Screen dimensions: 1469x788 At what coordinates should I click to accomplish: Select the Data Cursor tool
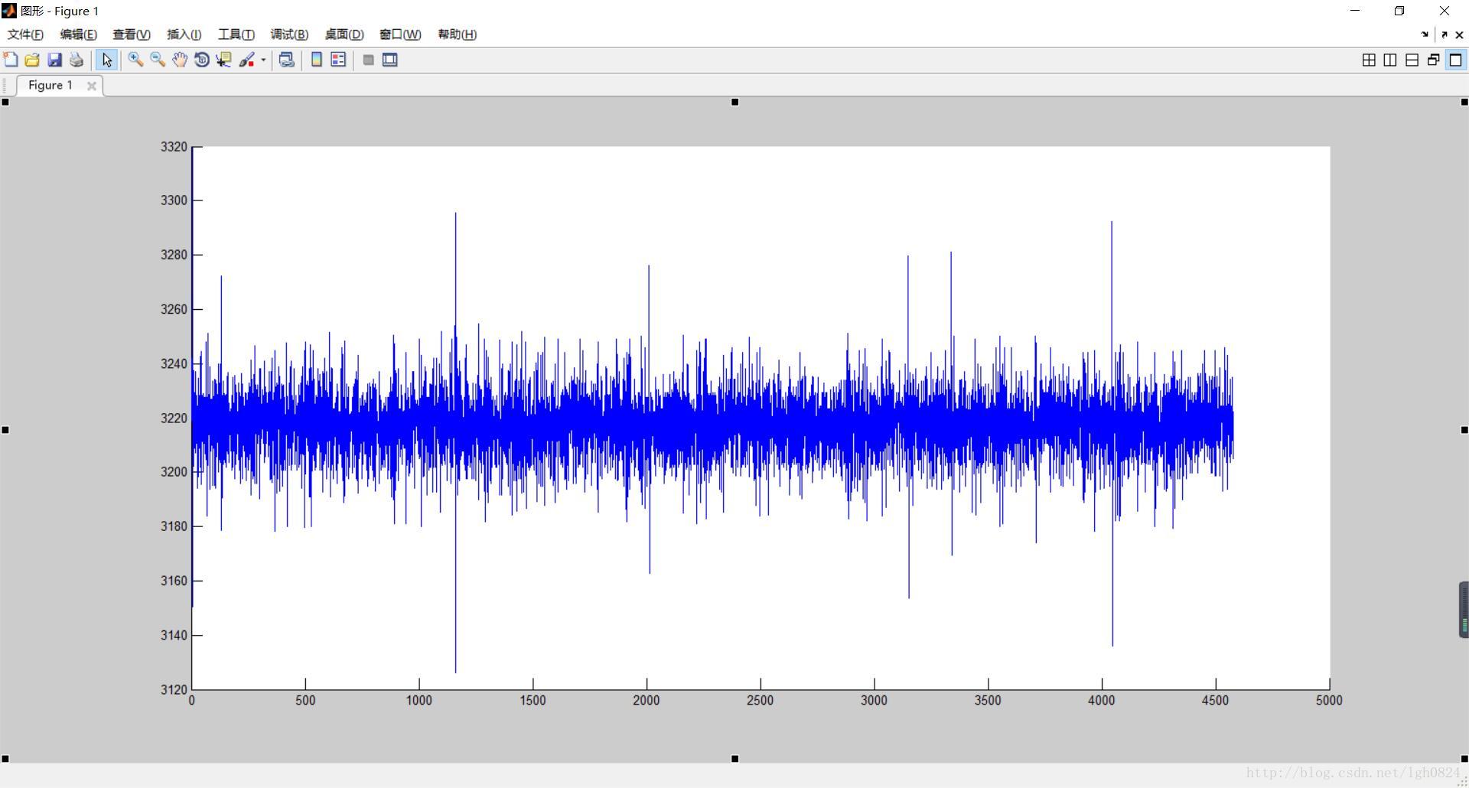(223, 60)
